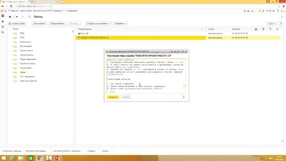
Task: Go to the home page via house icon
Action: tap(10, 17)
